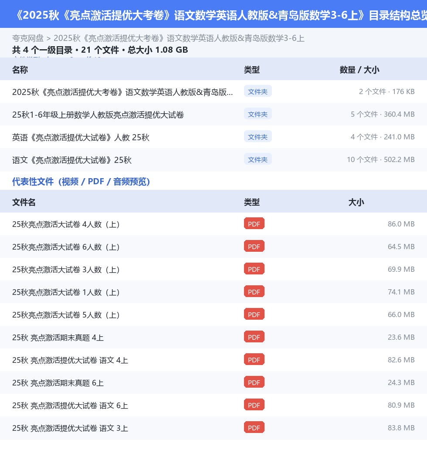This screenshot has width=427, height=453.
Task: Click the 文件夹 badge of the 语文 folder row
Action: [x=258, y=159]
